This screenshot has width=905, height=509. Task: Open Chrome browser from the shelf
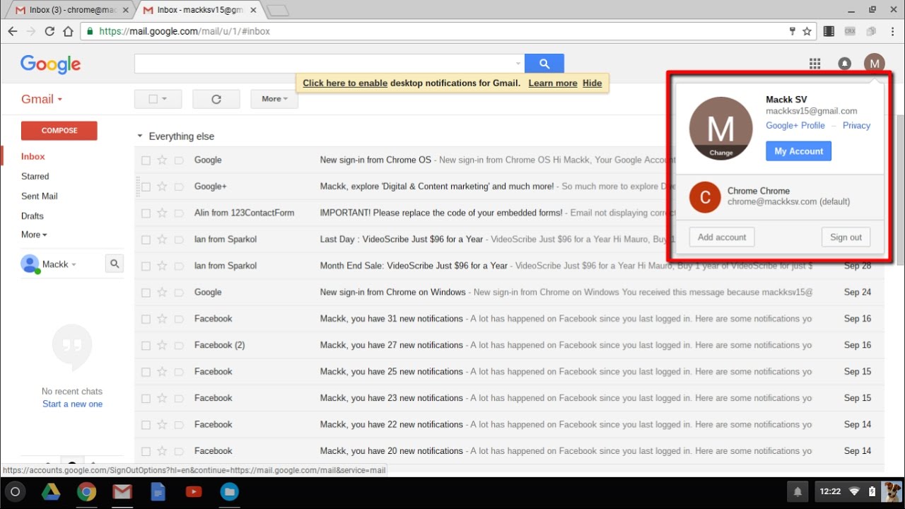pyautogui.click(x=87, y=491)
